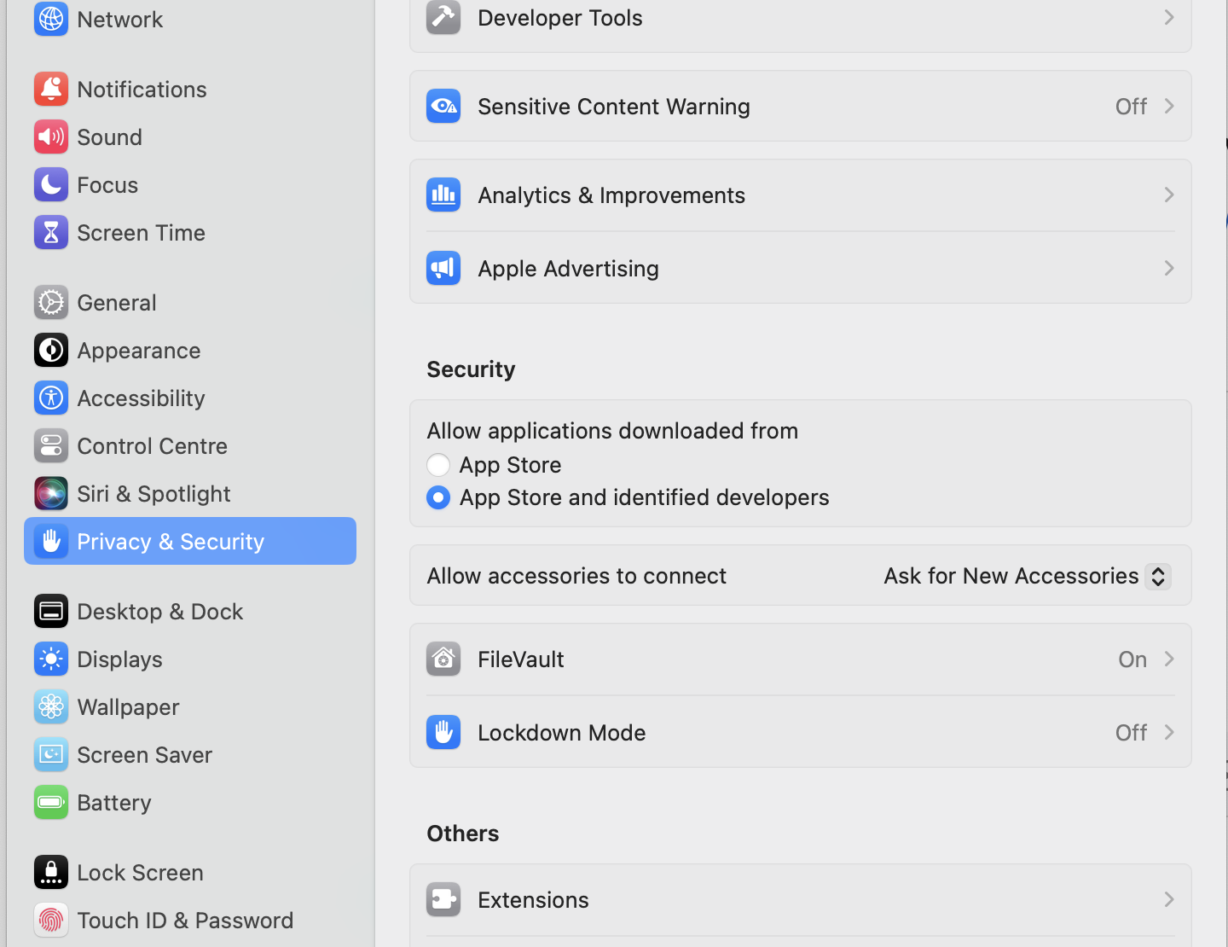Open the Allow accessories to connect dropdown
Image resolution: width=1228 pixels, height=947 pixels.
click(x=1157, y=576)
